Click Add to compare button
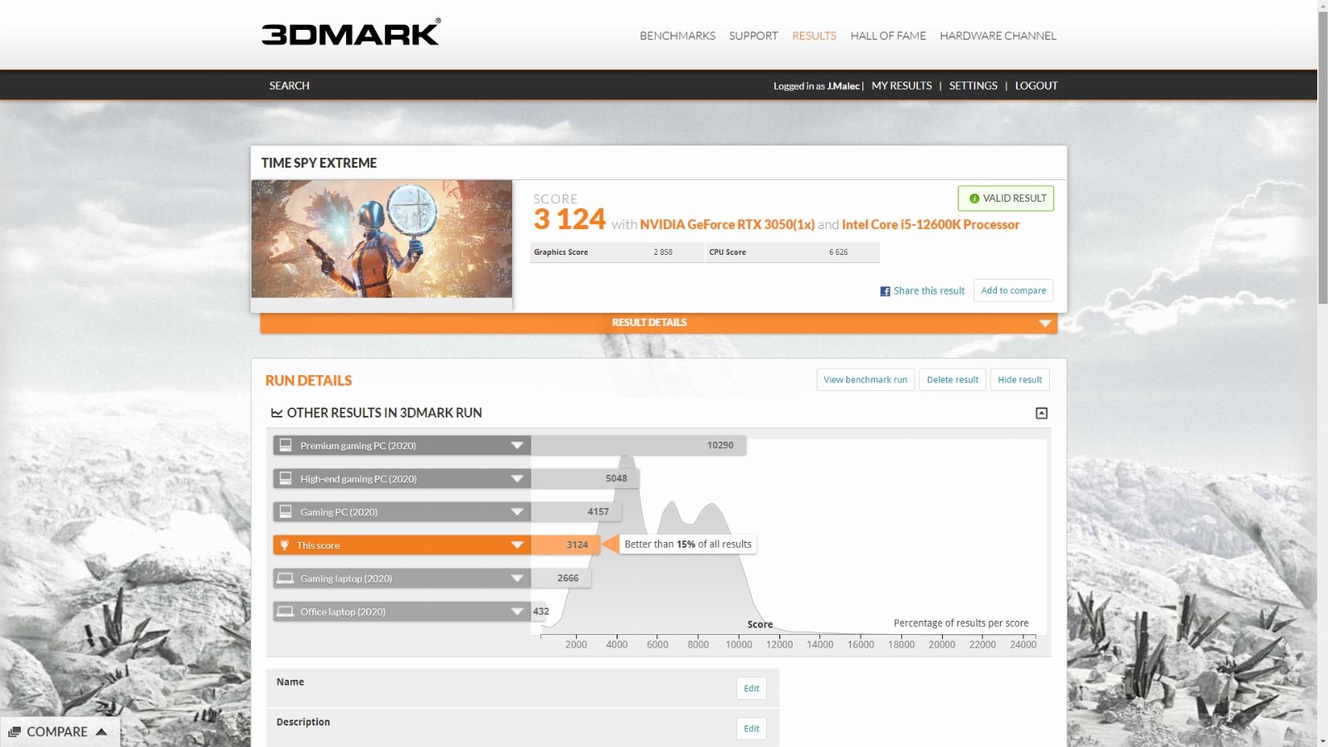This screenshot has height=747, width=1328. 1013,290
